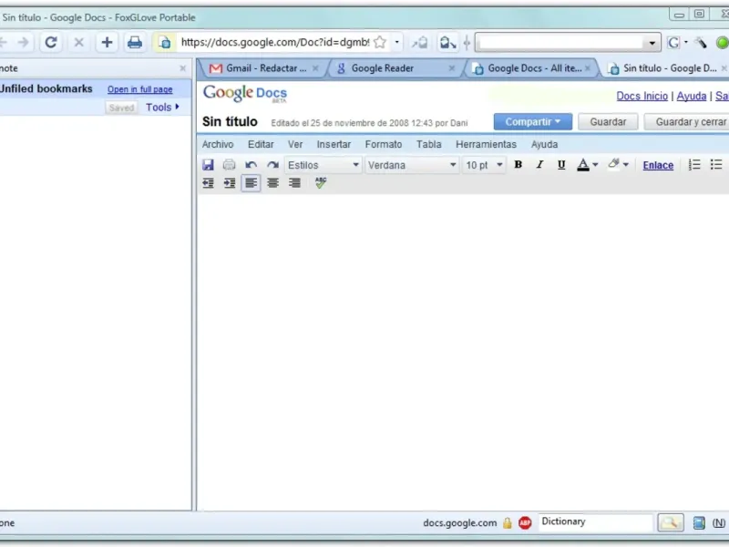Toggle underline formatting
Image resolution: width=729 pixels, height=547 pixels.
click(x=561, y=165)
